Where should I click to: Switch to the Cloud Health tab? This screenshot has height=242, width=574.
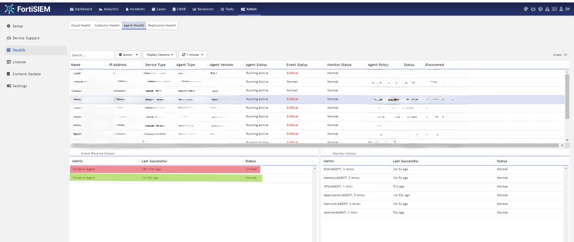point(81,26)
